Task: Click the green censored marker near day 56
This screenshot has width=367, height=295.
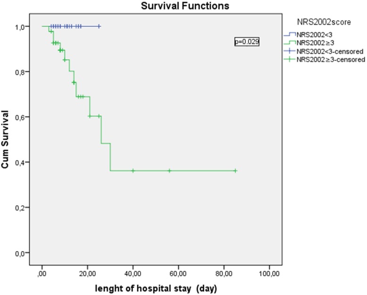Action: pyautogui.click(x=169, y=171)
